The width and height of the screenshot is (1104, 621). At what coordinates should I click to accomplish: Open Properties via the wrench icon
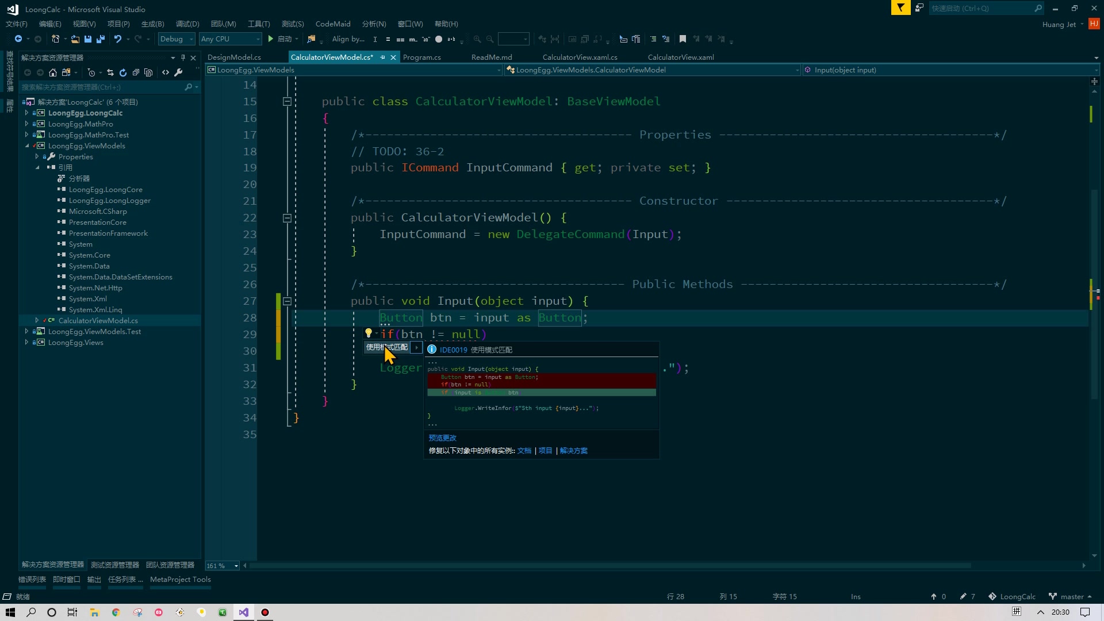[178, 72]
